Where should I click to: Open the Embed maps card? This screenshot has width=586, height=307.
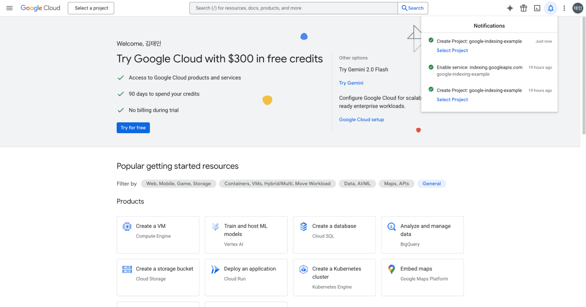click(422, 278)
